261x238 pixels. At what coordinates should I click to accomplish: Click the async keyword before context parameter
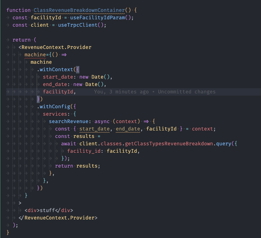pos(102,121)
